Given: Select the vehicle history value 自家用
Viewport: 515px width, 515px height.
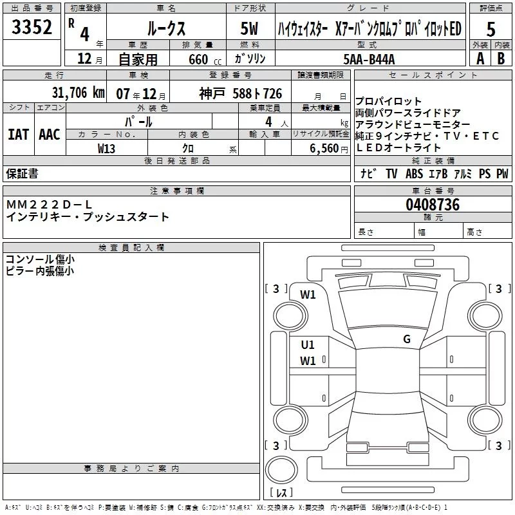Looking at the screenshot, I should [138, 59].
